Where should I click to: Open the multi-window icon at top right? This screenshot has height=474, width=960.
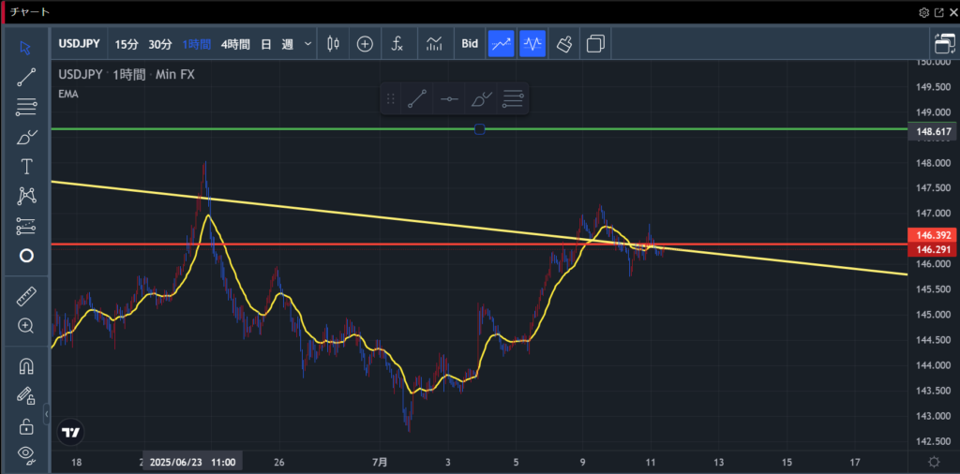click(x=945, y=44)
